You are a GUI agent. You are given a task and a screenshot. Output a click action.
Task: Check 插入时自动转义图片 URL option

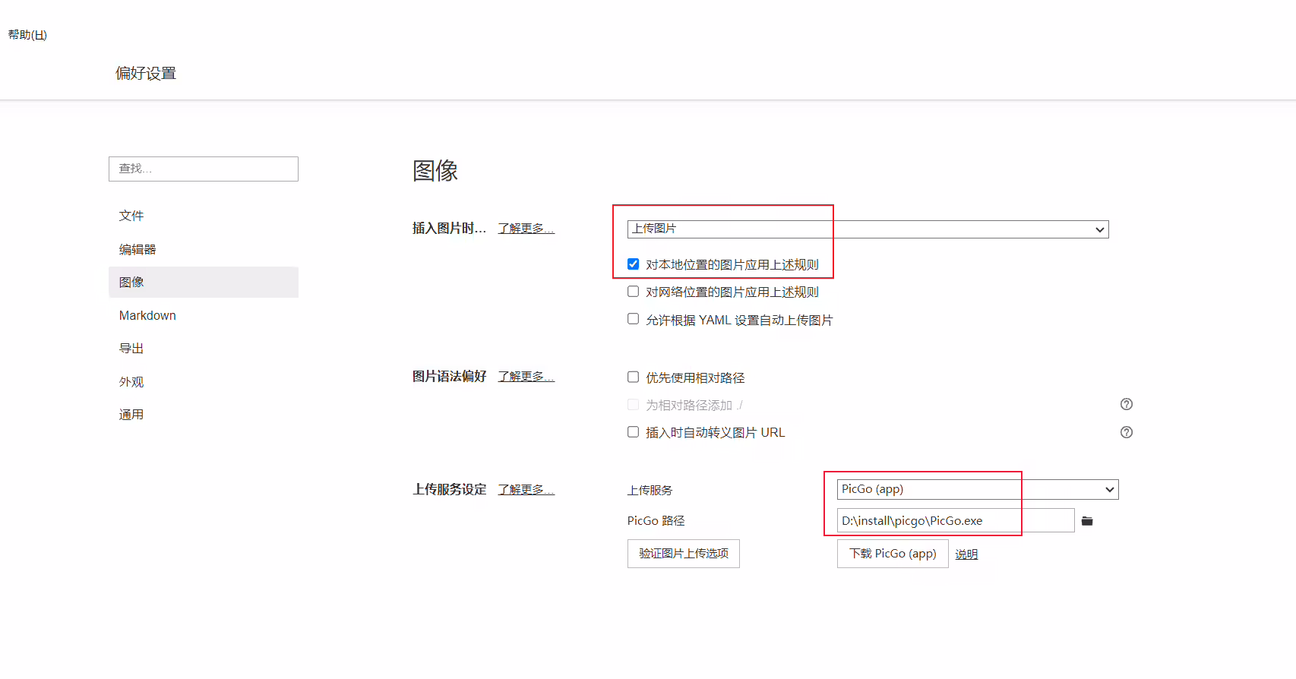tap(633, 432)
